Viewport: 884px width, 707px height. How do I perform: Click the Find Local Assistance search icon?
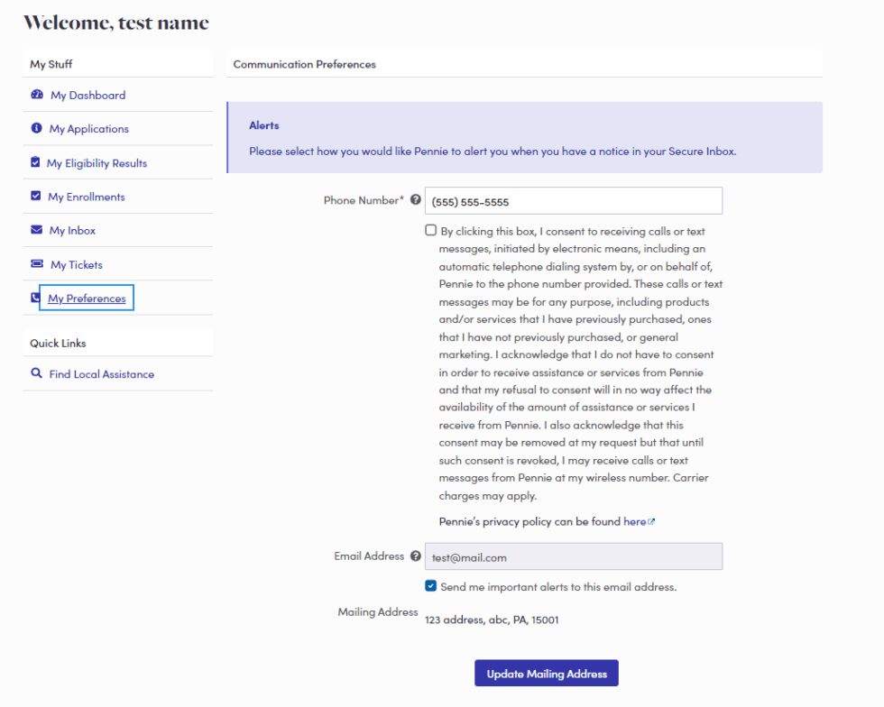point(37,373)
